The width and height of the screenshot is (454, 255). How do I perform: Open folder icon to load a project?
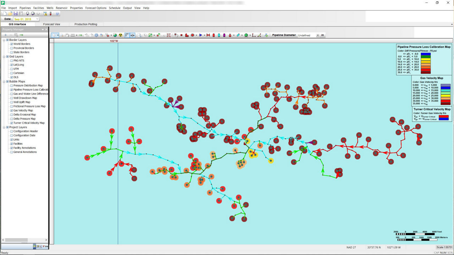click(10, 13)
